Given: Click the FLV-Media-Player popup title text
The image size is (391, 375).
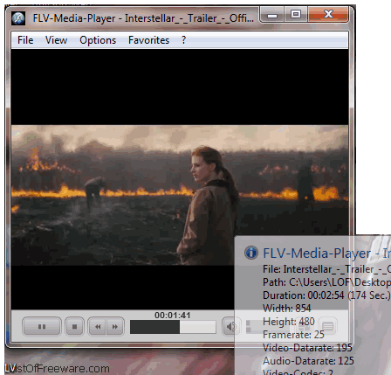Looking at the screenshot, I should coord(326,253).
